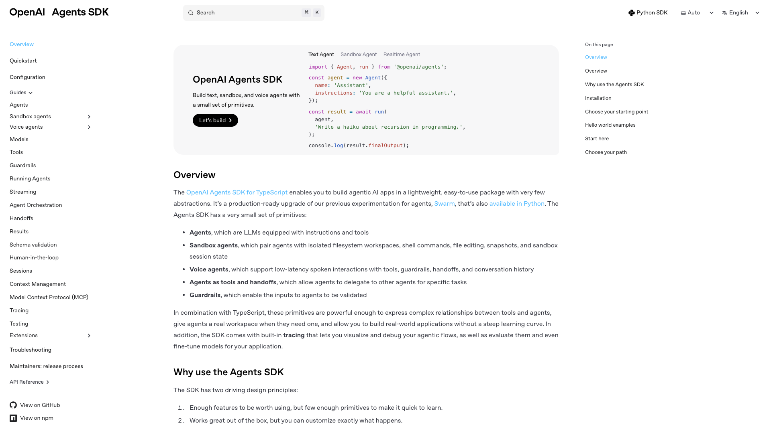
Task: Click the GitHub octocat icon
Action: point(13,405)
